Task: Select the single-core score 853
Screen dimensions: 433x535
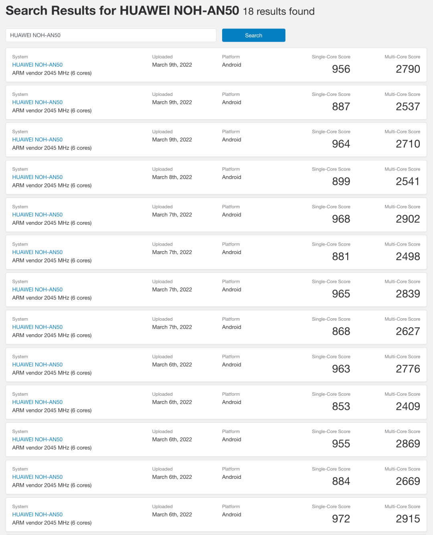Action: (341, 407)
